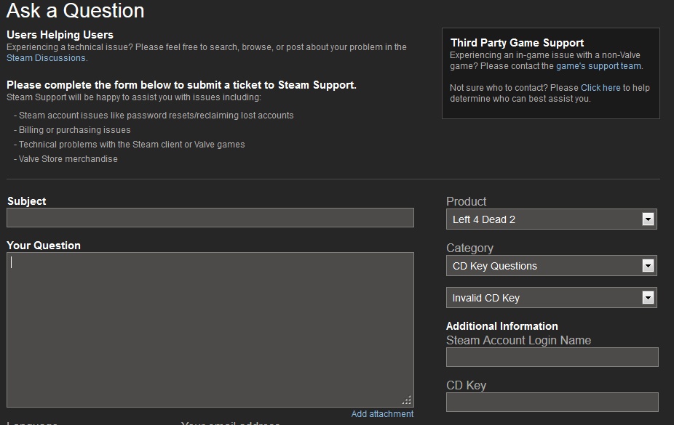Click the Category label text
Viewport: 674px width, 425px height.
click(469, 248)
